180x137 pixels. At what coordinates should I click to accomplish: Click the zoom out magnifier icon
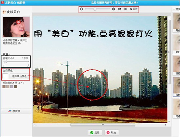point(82,9)
